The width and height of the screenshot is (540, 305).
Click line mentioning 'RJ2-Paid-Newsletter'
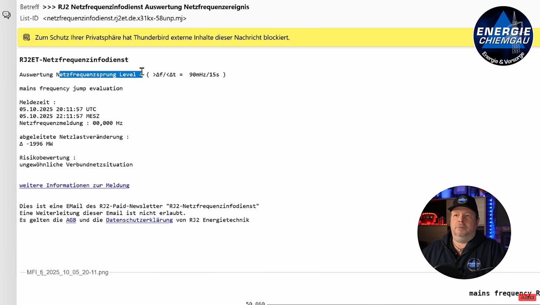[x=139, y=206]
